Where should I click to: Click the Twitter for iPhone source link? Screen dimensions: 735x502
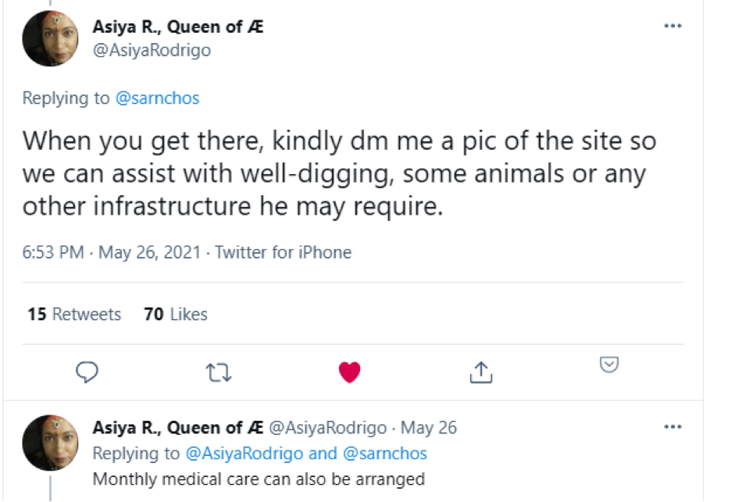[x=284, y=252]
